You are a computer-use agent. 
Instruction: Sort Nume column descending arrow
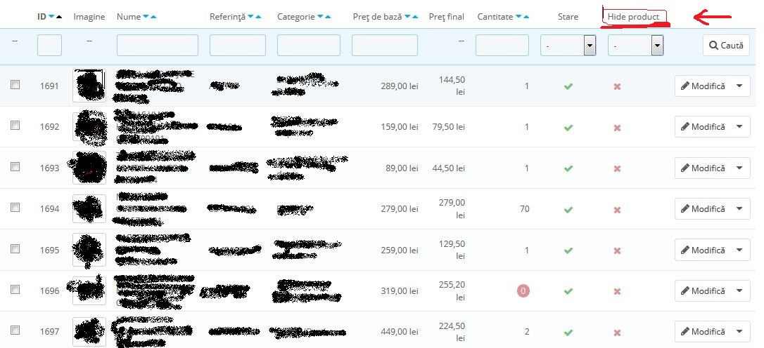(x=146, y=17)
